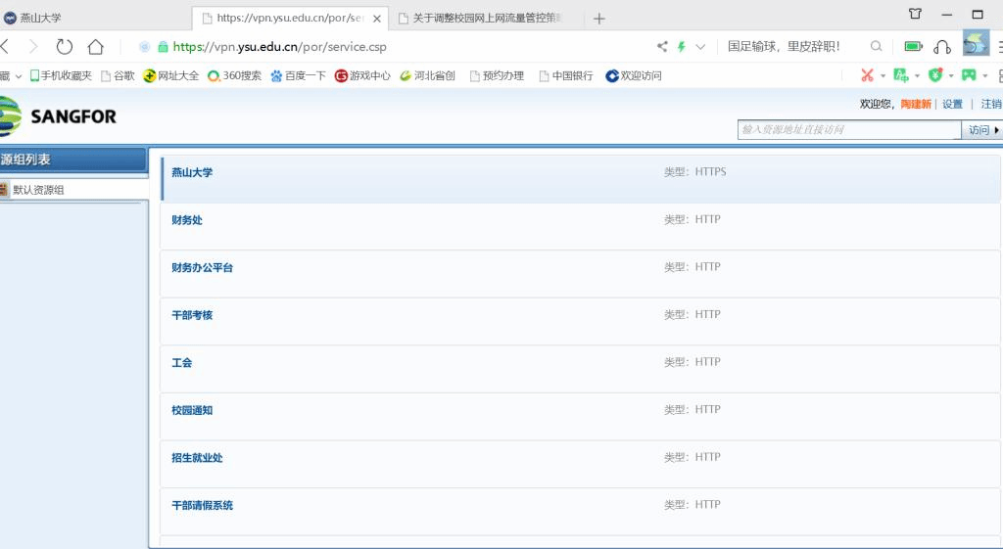Click the green gamepad icon
This screenshot has width=1003, height=549.
pyautogui.click(x=969, y=75)
